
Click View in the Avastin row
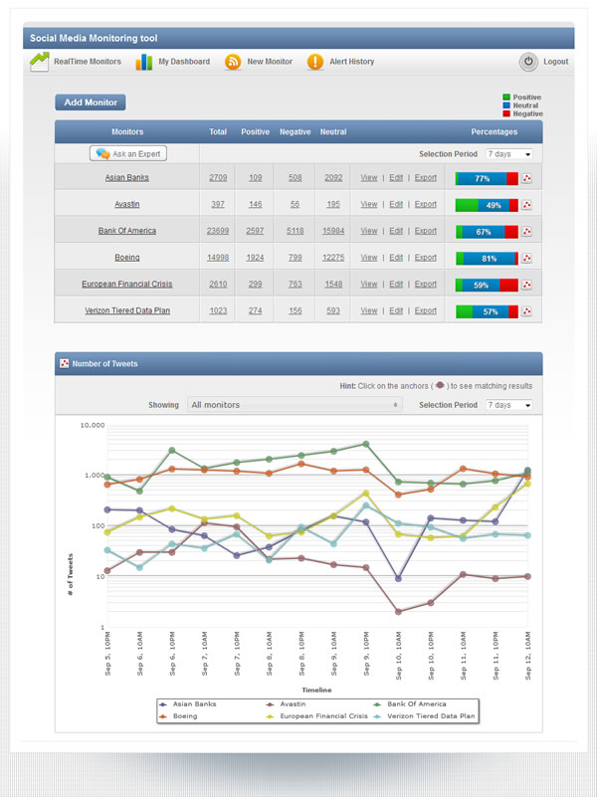tap(369, 204)
